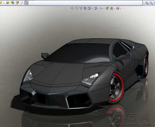The image size is (155, 127).
Task: Expand the Hide/Show Items dropdown arrow
Action: 104,8
